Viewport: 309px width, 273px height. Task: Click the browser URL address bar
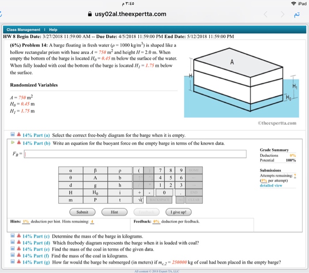(127, 14)
